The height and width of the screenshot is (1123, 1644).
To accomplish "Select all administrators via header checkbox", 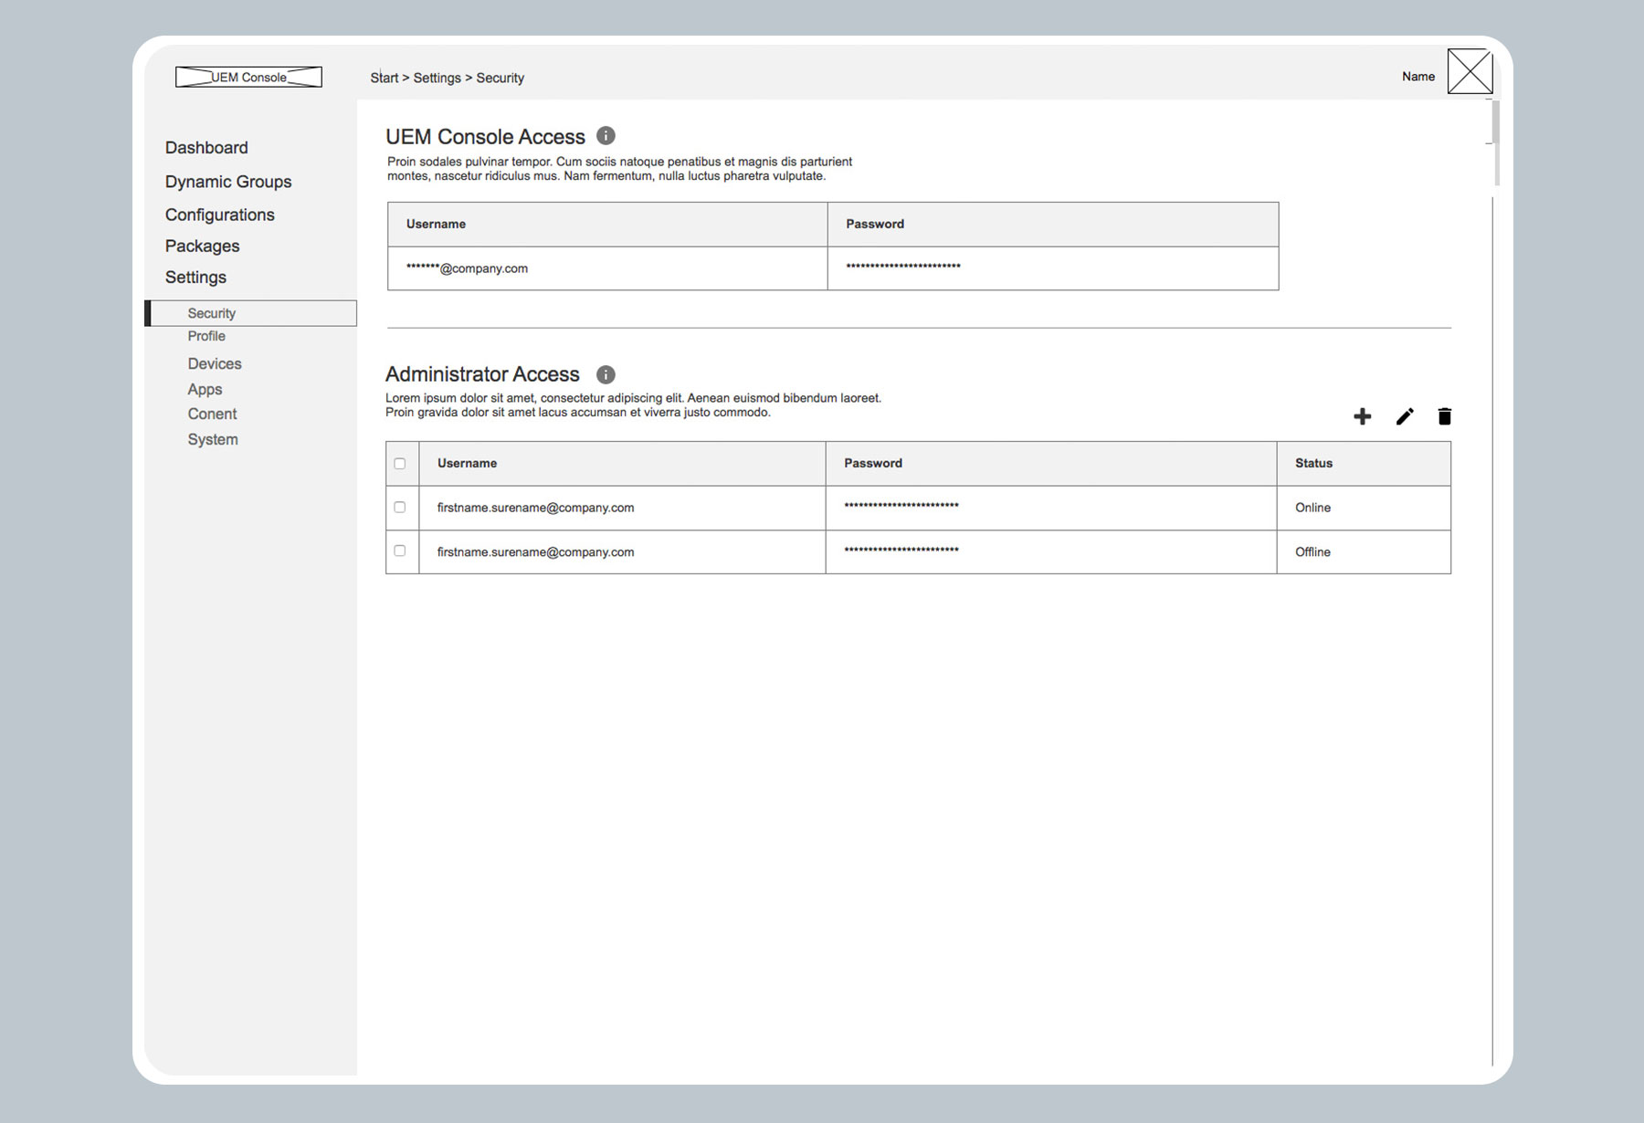I will click(x=400, y=464).
